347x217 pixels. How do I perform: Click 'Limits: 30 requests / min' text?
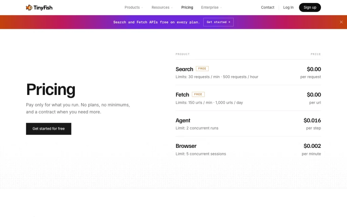click(198, 77)
